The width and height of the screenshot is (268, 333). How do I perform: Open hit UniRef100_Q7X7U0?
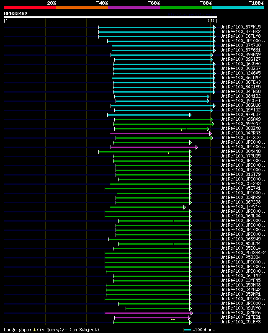coord(240,46)
